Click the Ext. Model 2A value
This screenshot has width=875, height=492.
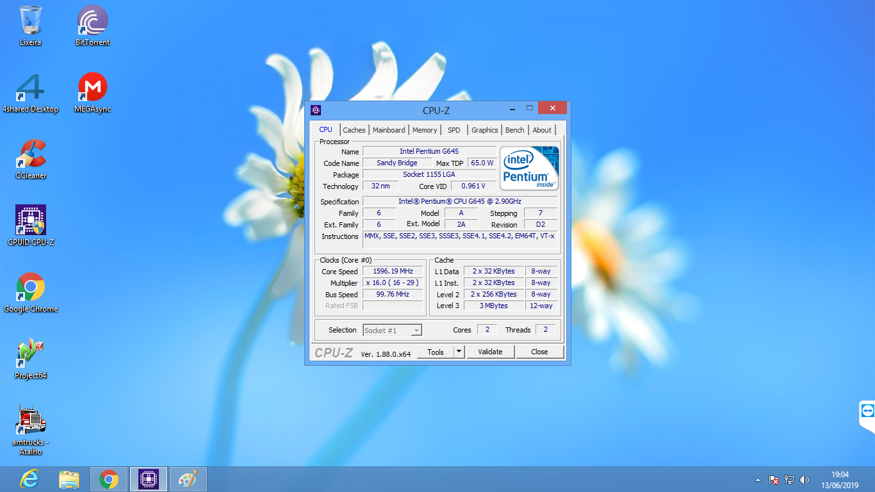[x=461, y=224]
